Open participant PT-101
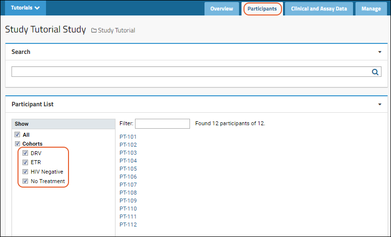 (x=128, y=137)
